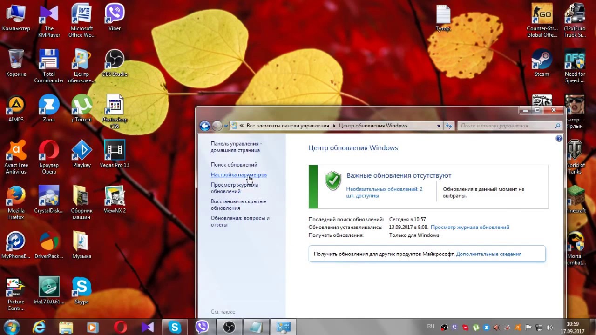Screen dimensions: 596x335
Task: Open The KMPlayer desktop shortcut
Action: click(49, 20)
